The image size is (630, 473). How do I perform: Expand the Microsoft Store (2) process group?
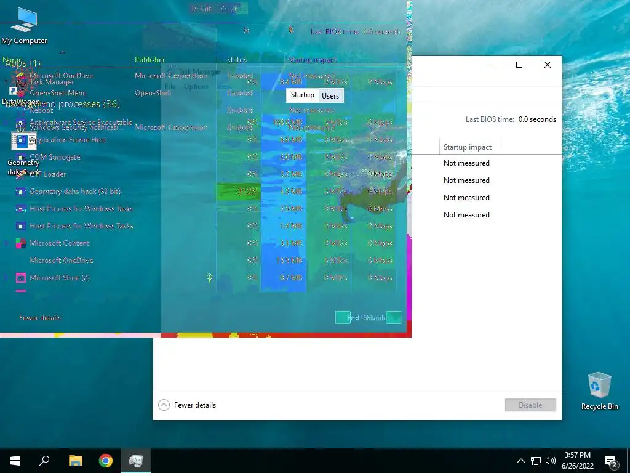[6, 278]
